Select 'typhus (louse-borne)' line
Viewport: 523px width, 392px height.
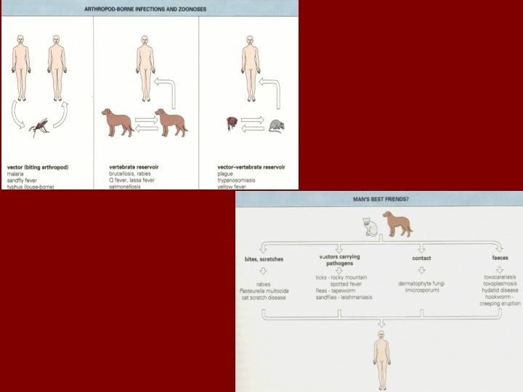pyautogui.click(x=31, y=187)
